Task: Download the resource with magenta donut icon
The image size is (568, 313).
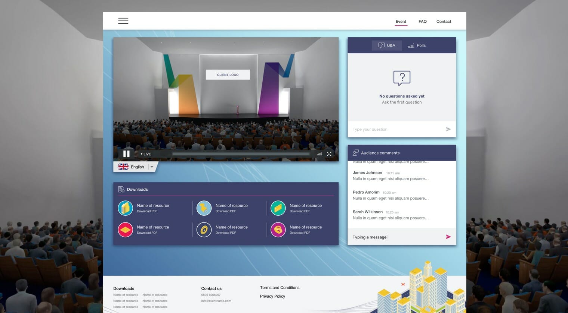Action: pyautogui.click(x=278, y=230)
